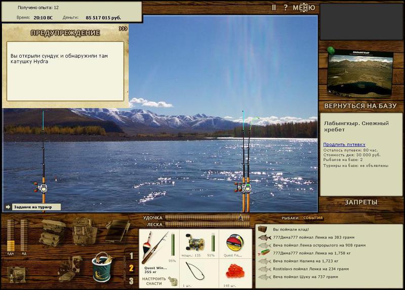Screen dimensions: 405x290
Task: Select the float rod icon in the tackle panel
Action: (154, 246)
